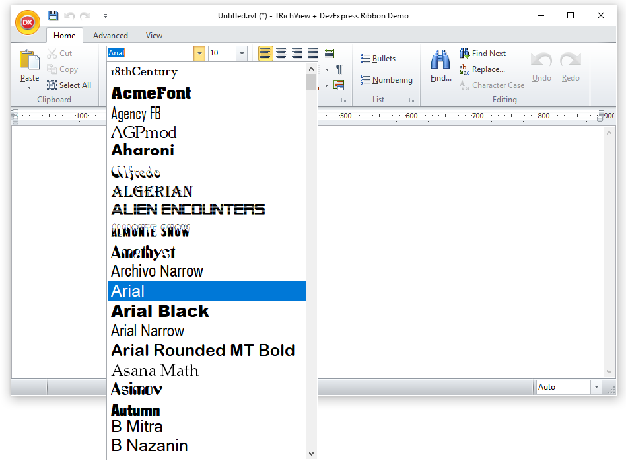Click inside the font name field showing Arial
This screenshot has width=626, height=465.
(x=151, y=53)
